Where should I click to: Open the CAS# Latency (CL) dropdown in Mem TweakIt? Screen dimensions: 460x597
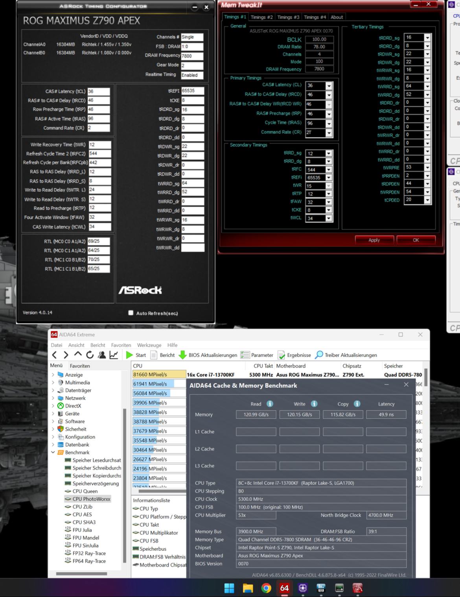pyautogui.click(x=329, y=86)
